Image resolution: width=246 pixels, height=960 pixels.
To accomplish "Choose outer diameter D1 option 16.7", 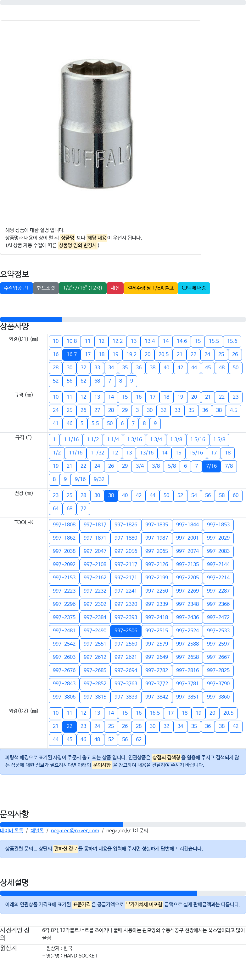I will [x=72, y=354].
